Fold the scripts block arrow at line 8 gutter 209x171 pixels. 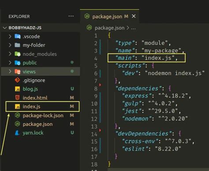click(100, 85)
